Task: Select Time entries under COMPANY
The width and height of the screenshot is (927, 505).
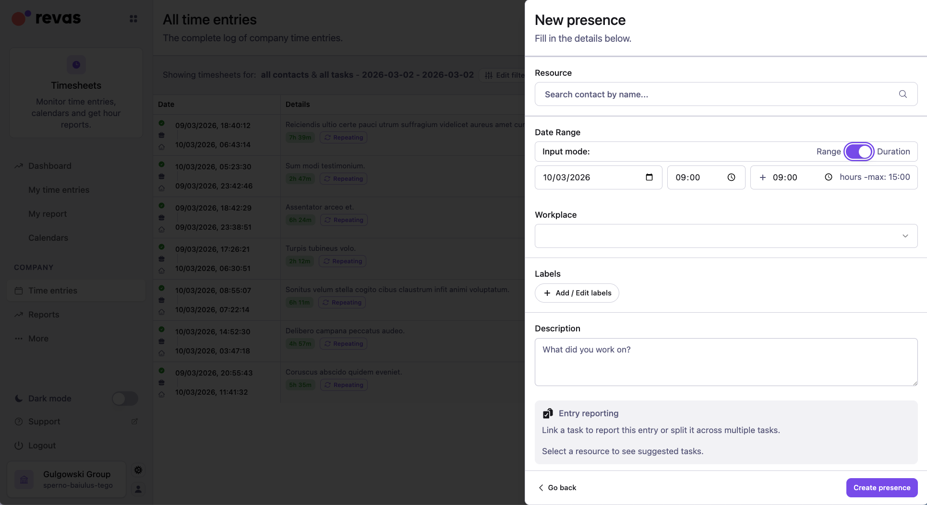Action: click(52, 290)
